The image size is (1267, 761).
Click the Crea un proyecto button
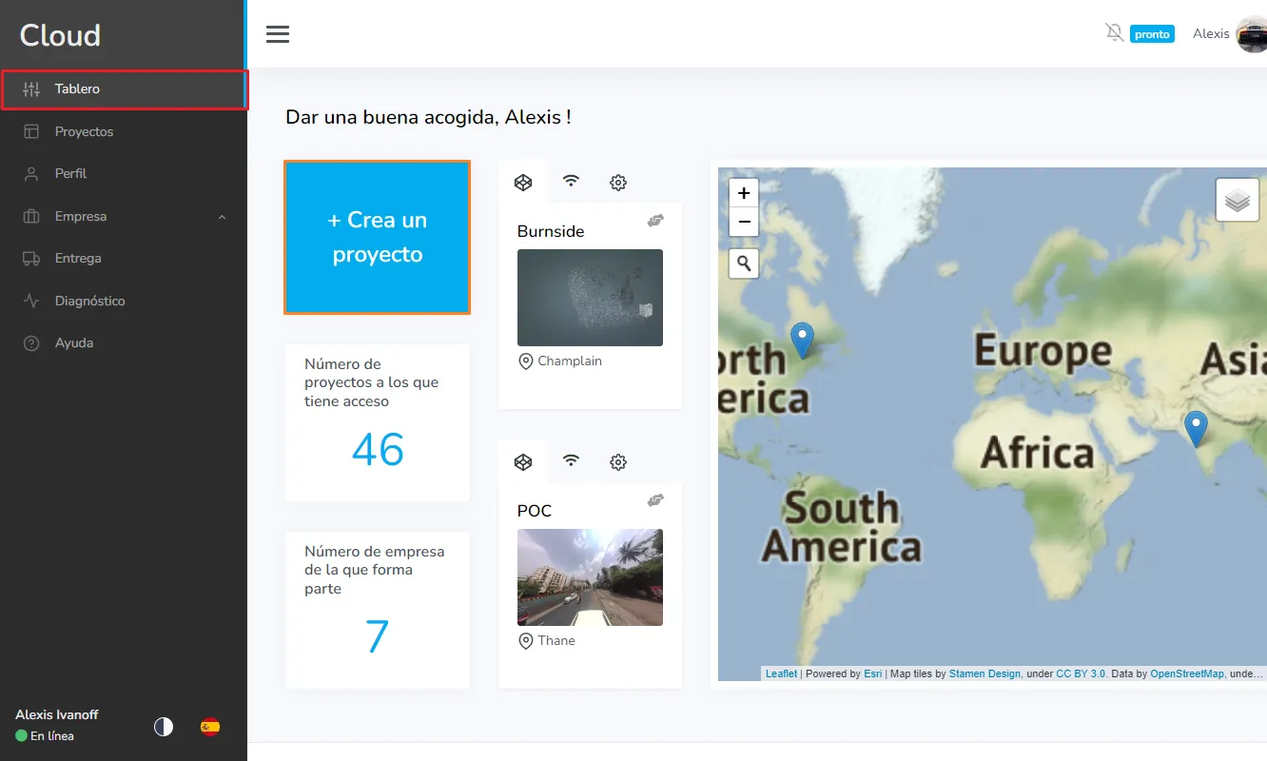(x=377, y=237)
